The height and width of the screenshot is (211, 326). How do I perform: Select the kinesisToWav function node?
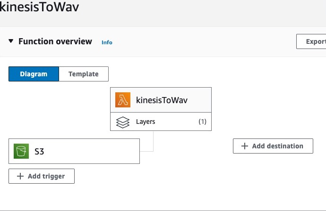coord(161,100)
